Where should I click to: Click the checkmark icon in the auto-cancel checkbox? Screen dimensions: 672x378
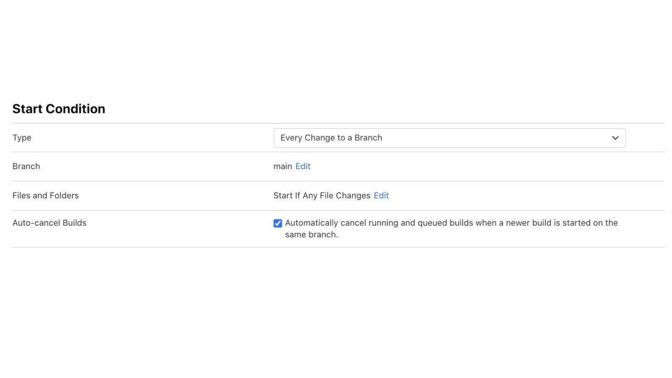277,223
